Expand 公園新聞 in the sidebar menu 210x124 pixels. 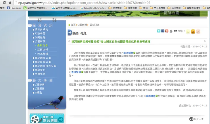coord(40,41)
